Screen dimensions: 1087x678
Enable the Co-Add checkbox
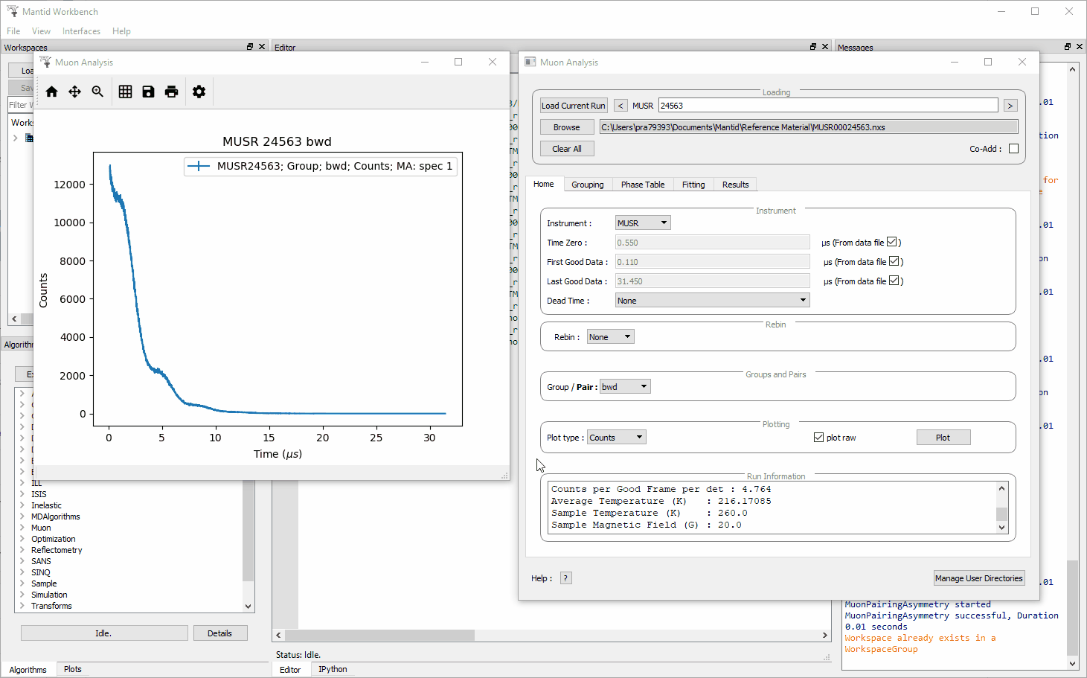(1013, 149)
